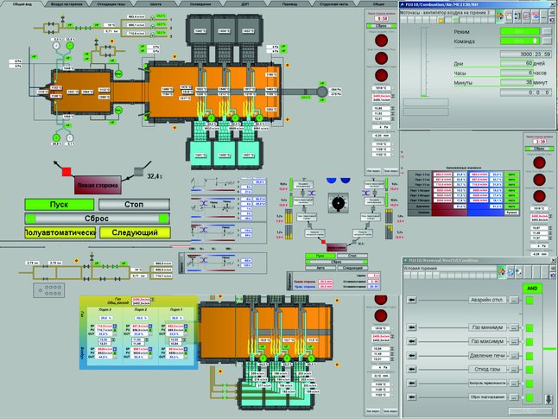Click the green status square for Давление печи
This screenshot has height=419, width=558.
[x=529, y=356]
